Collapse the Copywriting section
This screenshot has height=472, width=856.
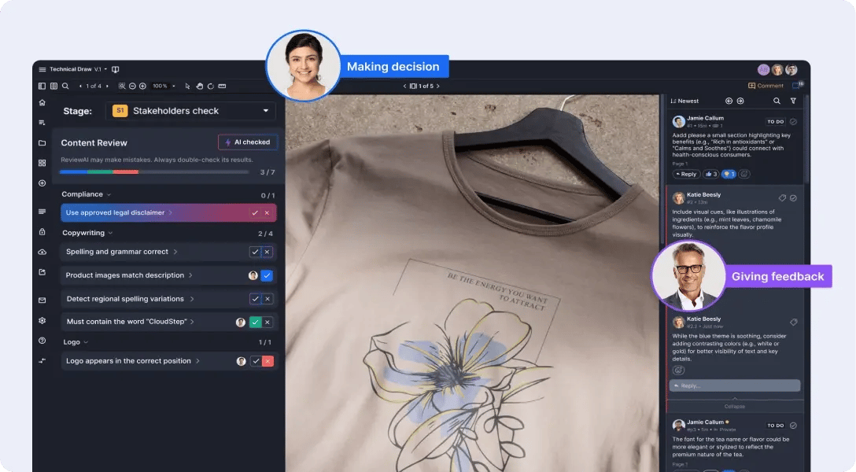point(110,233)
